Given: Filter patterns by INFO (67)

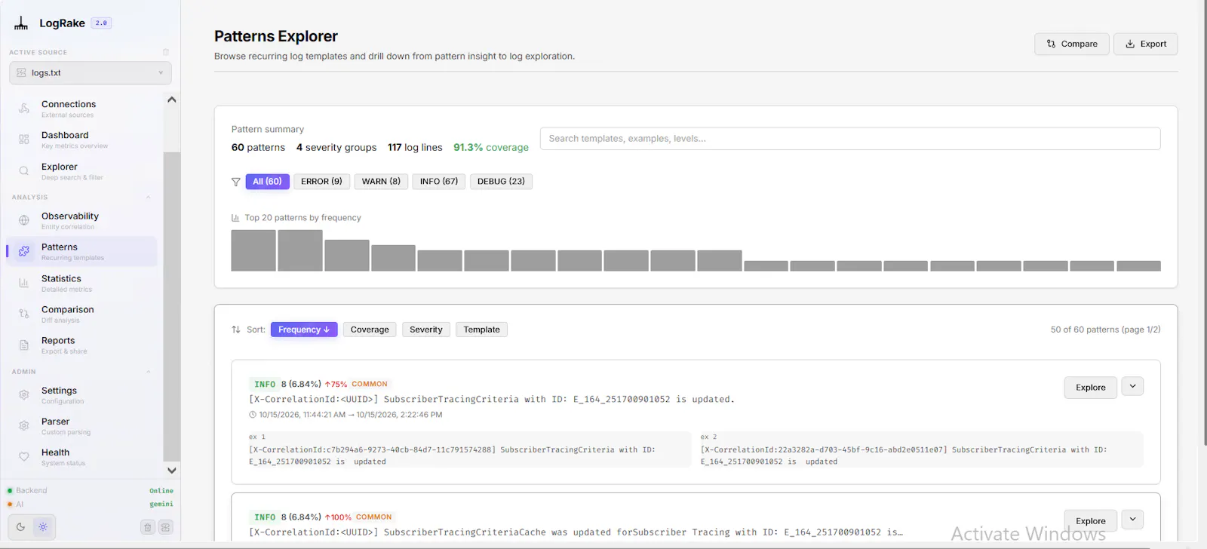Looking at the screenshot, I should [x=439, y=182].
